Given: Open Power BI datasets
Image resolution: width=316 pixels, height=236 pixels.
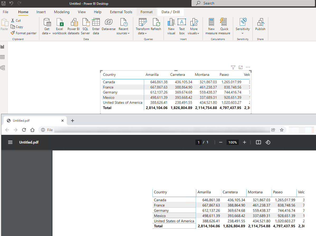Looking at the screenshot, I should (x=74, y=26).
